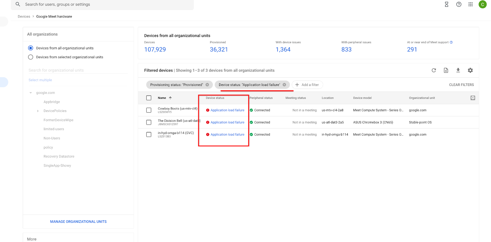Screen dimensions: 491x242
Task: Click the Add a filter button
Action: coord(307,85)
